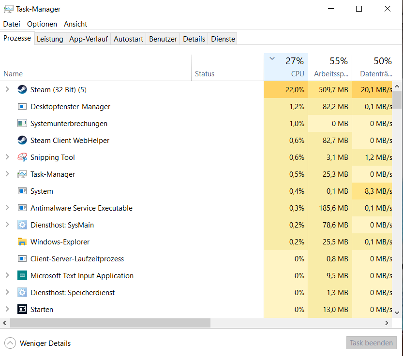403x356 pixels.
Task: Open the Datei menu
Action: pyautogui.click(x=12, y=24)
